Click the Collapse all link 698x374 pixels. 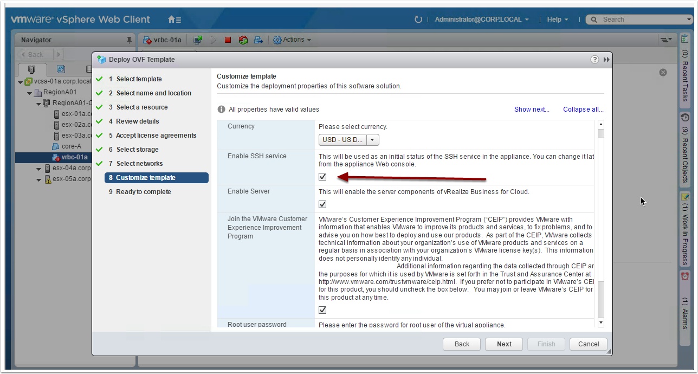pyautogui.click(x=583, y=109)
